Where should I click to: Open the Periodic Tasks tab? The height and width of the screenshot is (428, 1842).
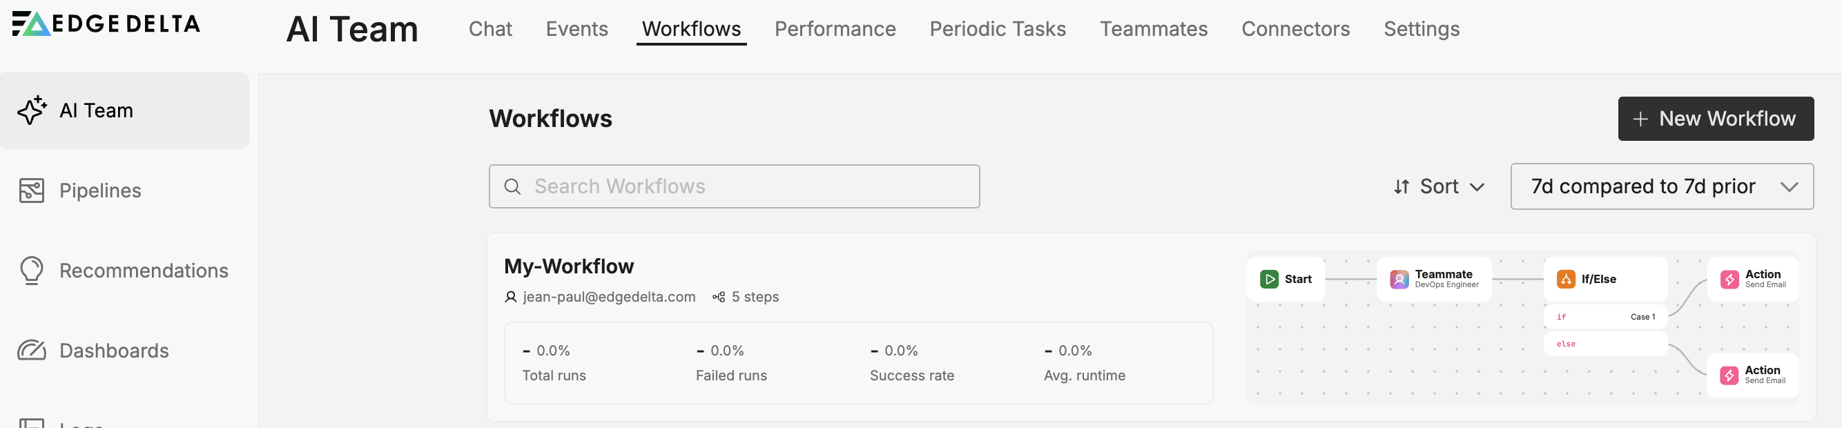pos(997,29)
